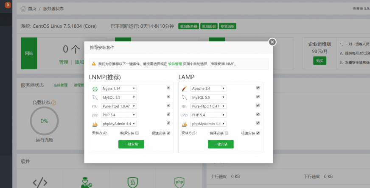The width and height of the screenshot is (370, 188).
Task: Click the Nginx logo icon in LNMP
Action: (x=95, y=89)
